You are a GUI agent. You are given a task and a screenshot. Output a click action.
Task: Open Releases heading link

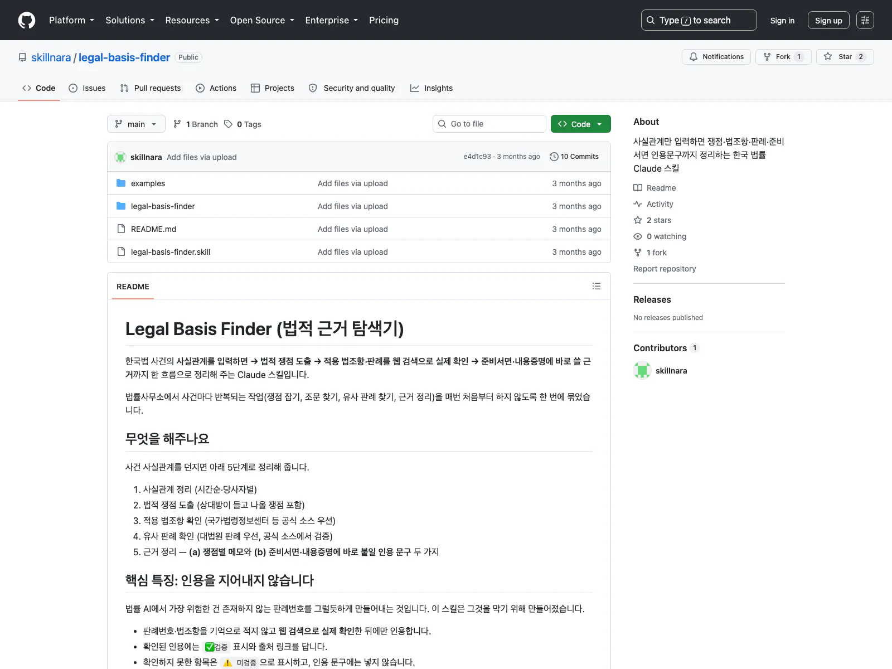tap(652, 299)
